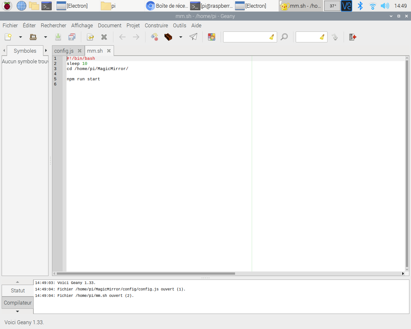Image resolution: width=411 pixels, height=329 pixels.
Task: Save the current mm.sh file
Action: (x=58, y=37)
